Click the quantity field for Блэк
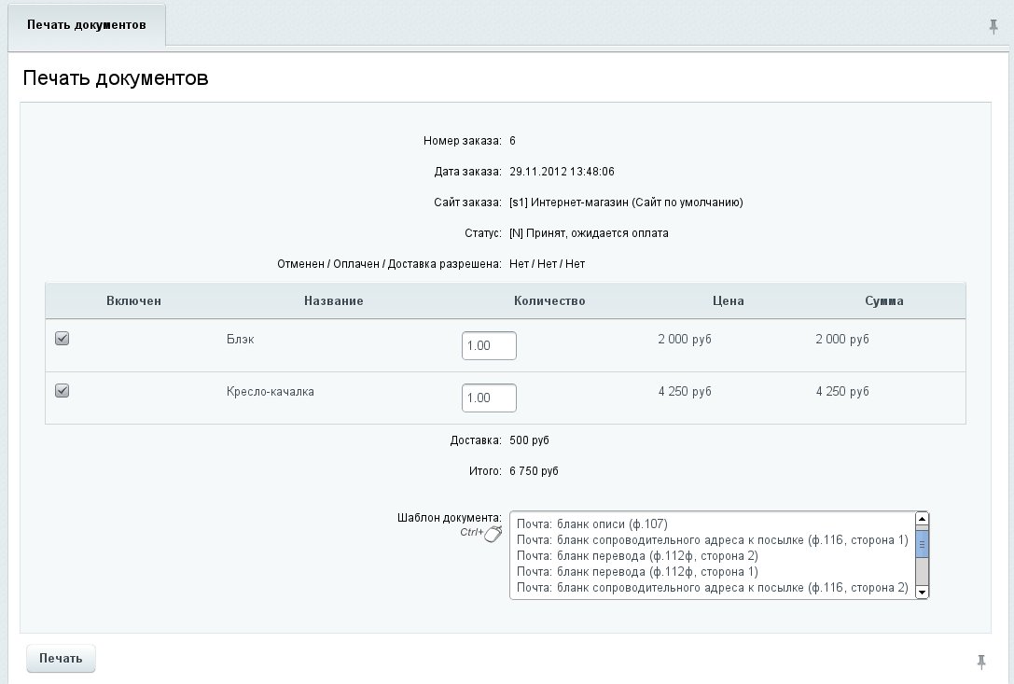Viewport: 1014px width, 684px height. [x=489, y=345]
